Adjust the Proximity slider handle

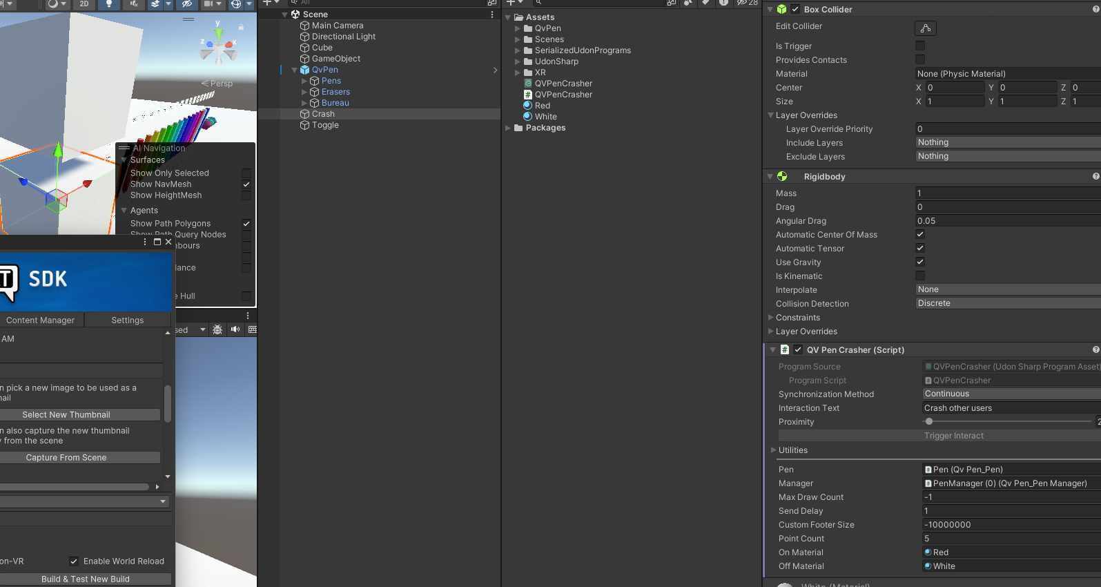[929, 421]
